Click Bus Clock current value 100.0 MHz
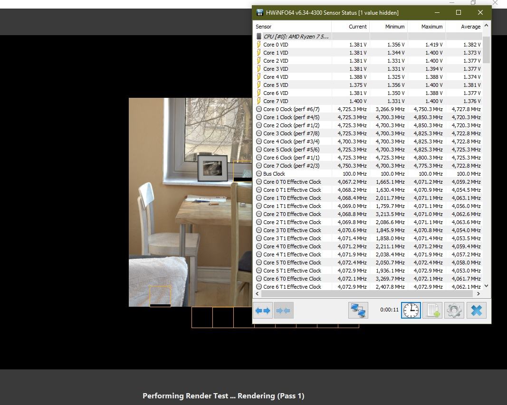 pos(354,174)
